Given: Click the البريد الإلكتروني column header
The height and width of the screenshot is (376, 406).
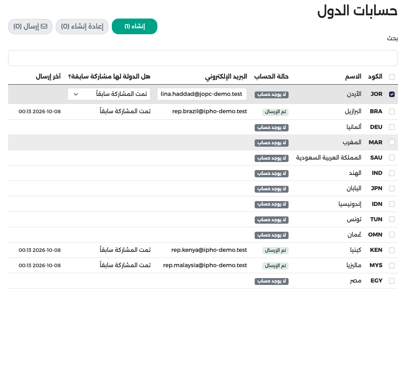Looking at the screenshot, I should [226, 77].
